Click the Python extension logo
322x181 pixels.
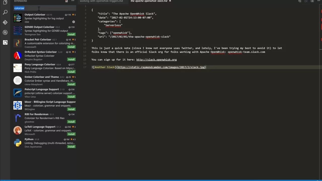[x=18, y=143]
